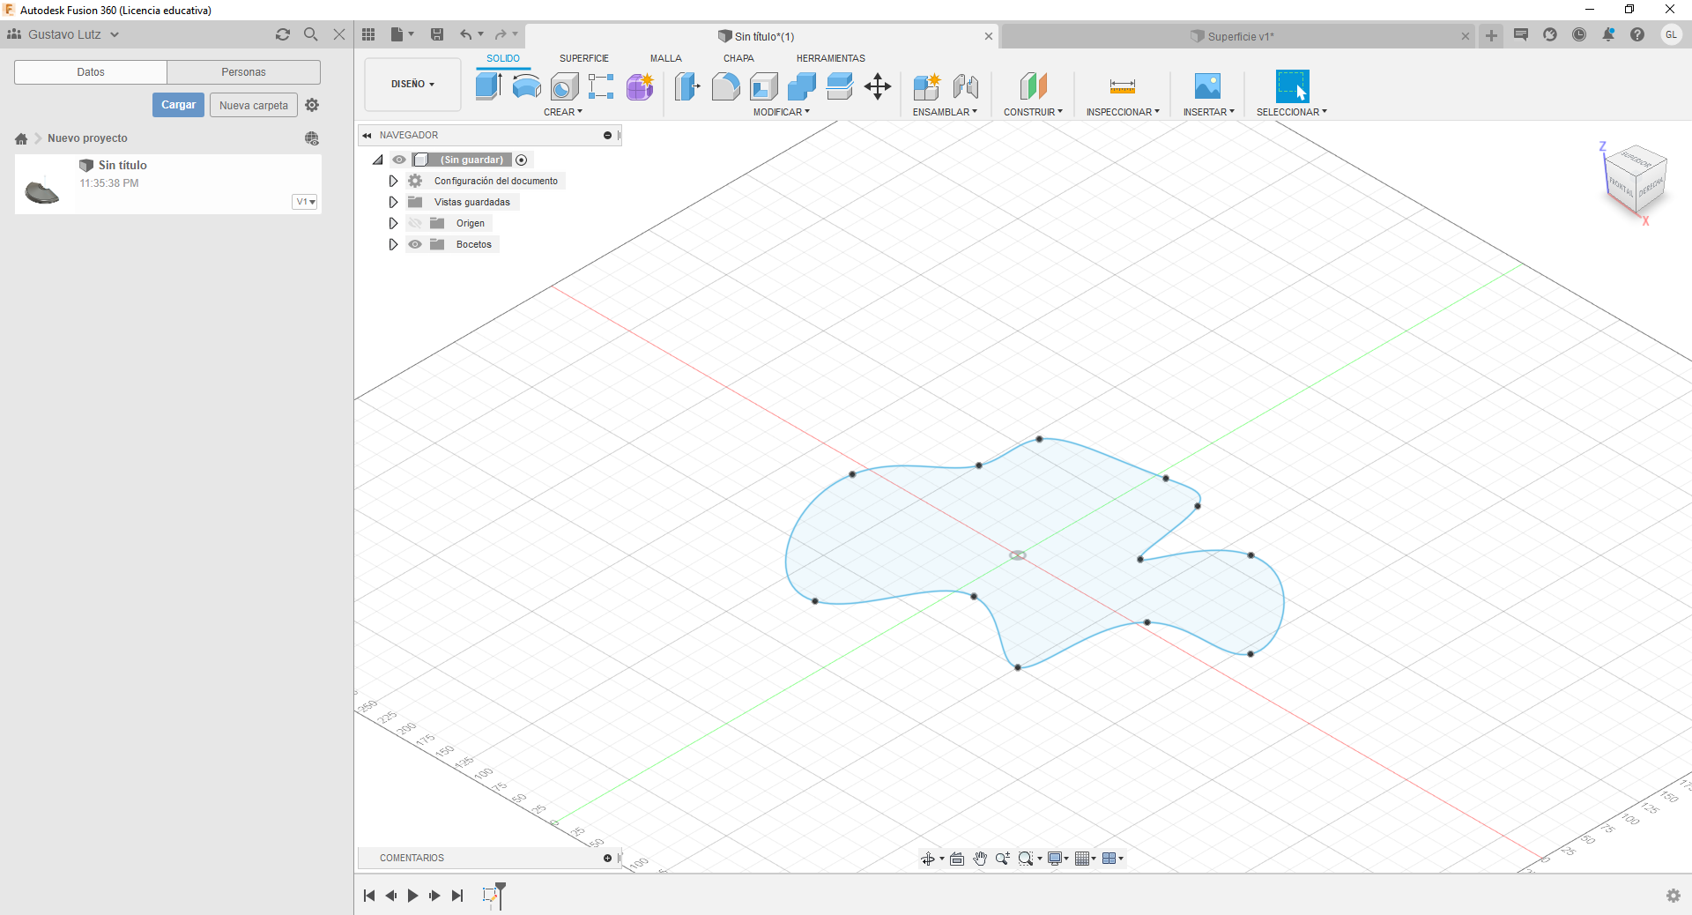Select the Offset Face tool icon
This screenshot has height=915, width=1692.
click(x=840, y=86)
